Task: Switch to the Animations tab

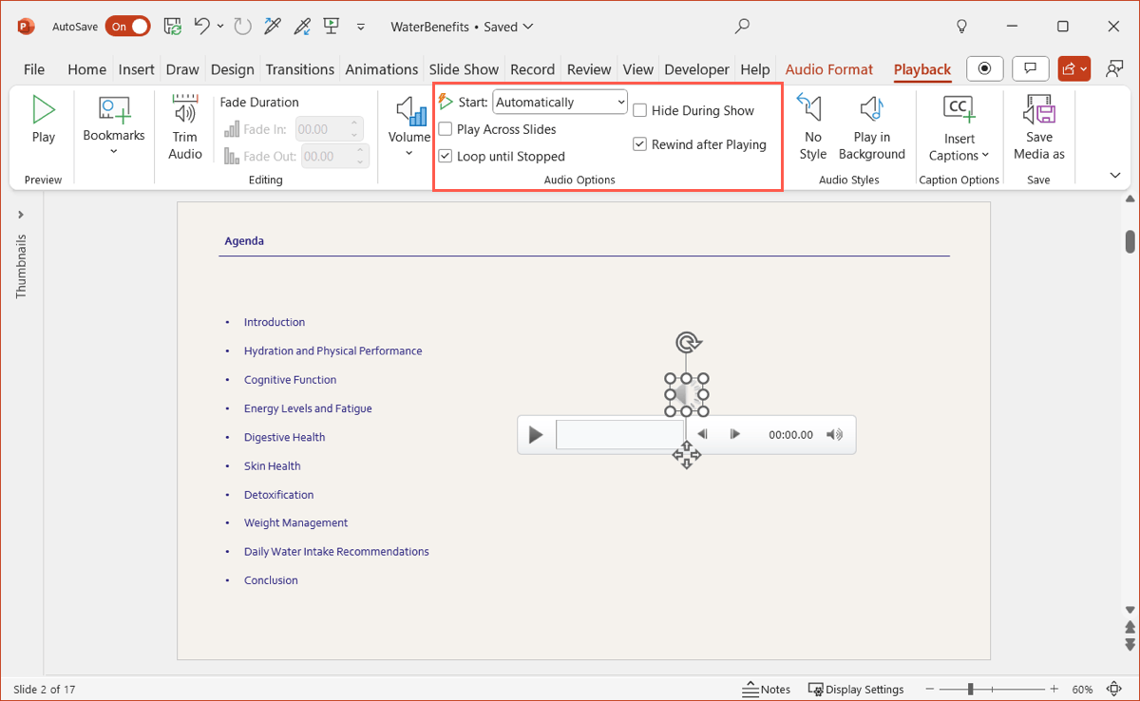Action: (382, 69)
